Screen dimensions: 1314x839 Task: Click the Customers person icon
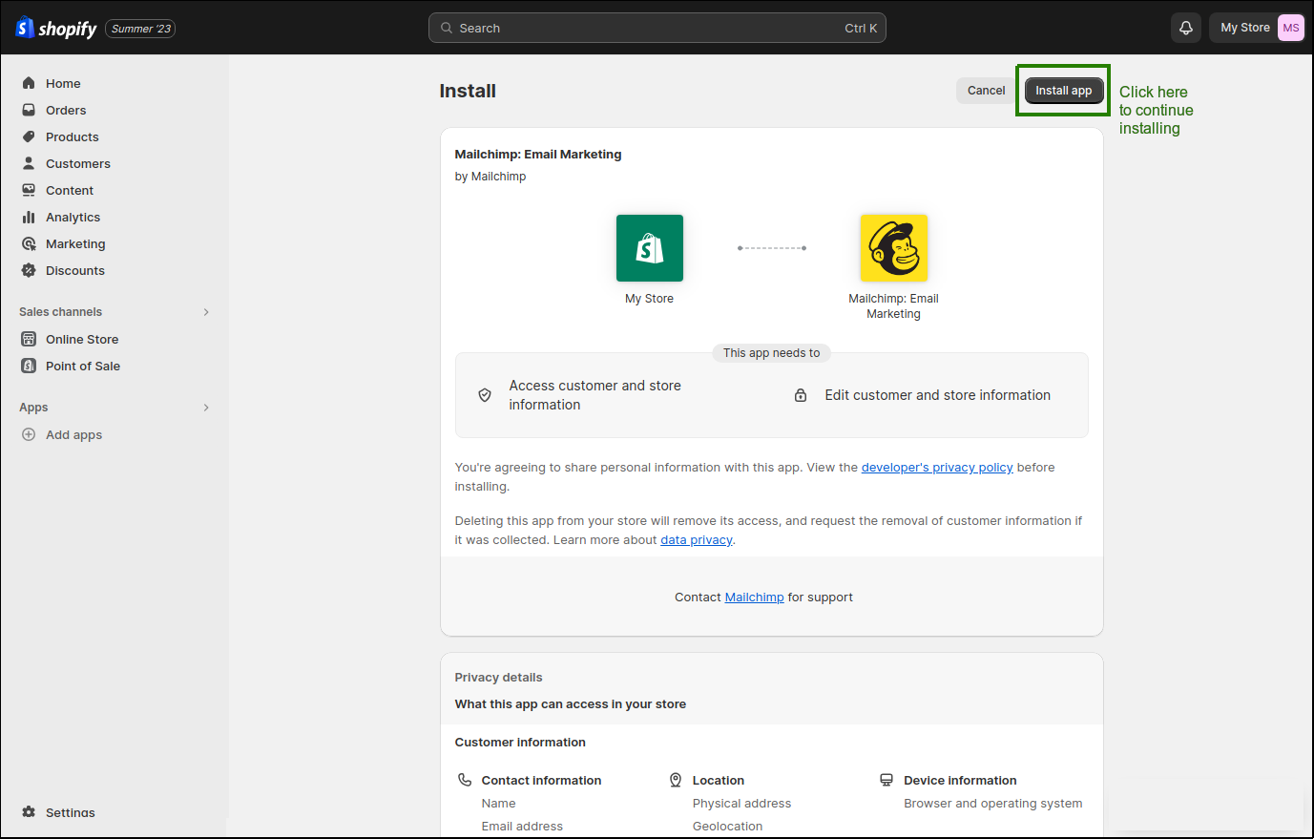pos(29,163)
